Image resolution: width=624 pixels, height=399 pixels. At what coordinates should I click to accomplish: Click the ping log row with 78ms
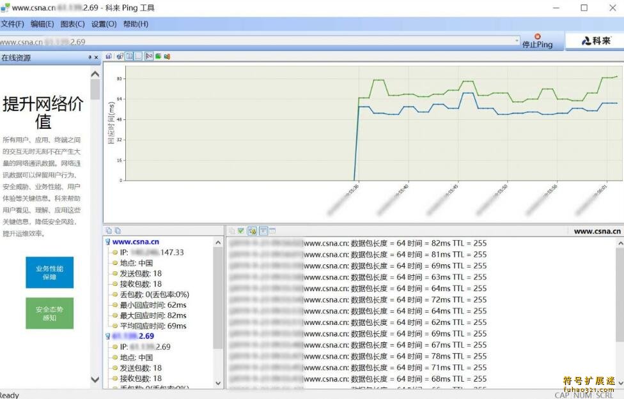click(358, 356)
